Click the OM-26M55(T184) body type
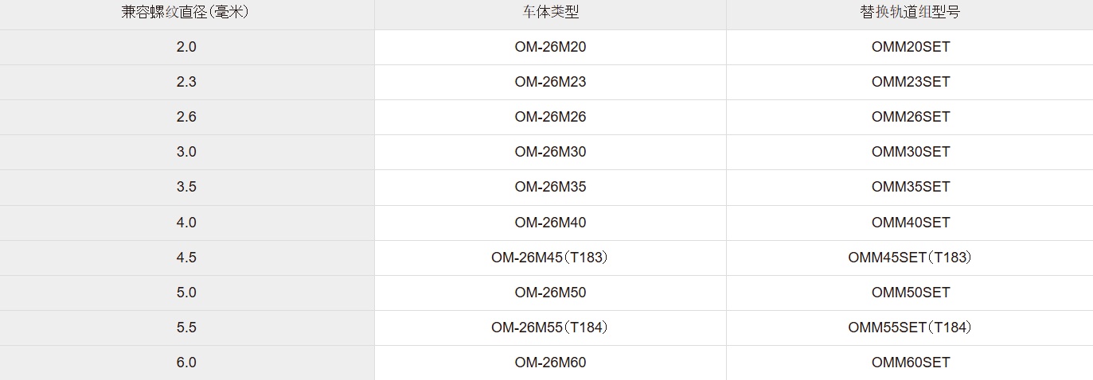This screenshot has height=380, width=1093. coord(550,328)
